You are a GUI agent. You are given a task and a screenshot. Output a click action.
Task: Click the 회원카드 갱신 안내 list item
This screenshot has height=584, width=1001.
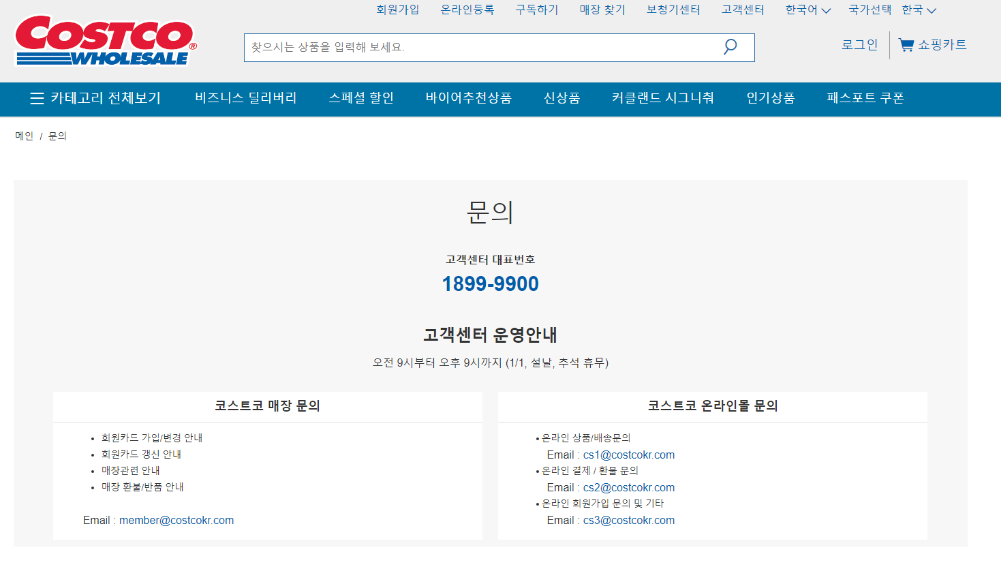pos(141,455)
